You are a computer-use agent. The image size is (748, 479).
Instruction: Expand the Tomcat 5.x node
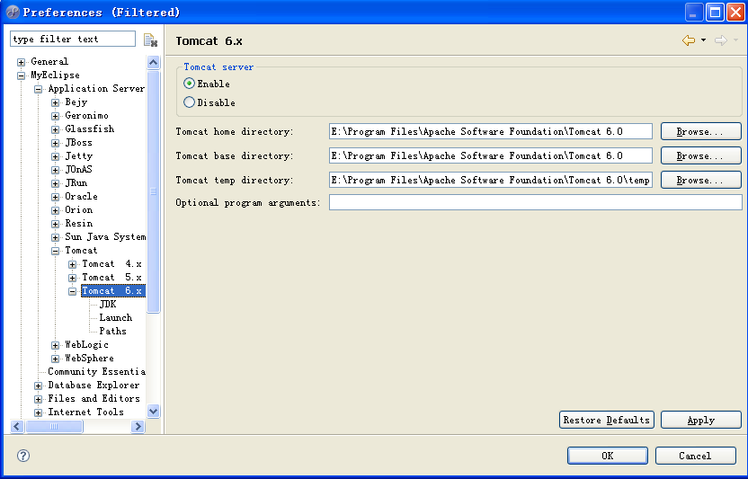pyautogui.click(x=73, y=278)
